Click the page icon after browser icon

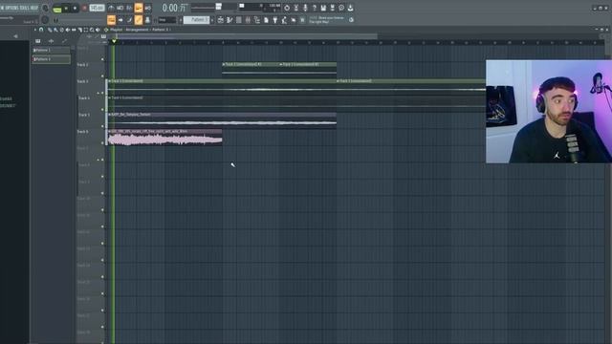[266, 20]
